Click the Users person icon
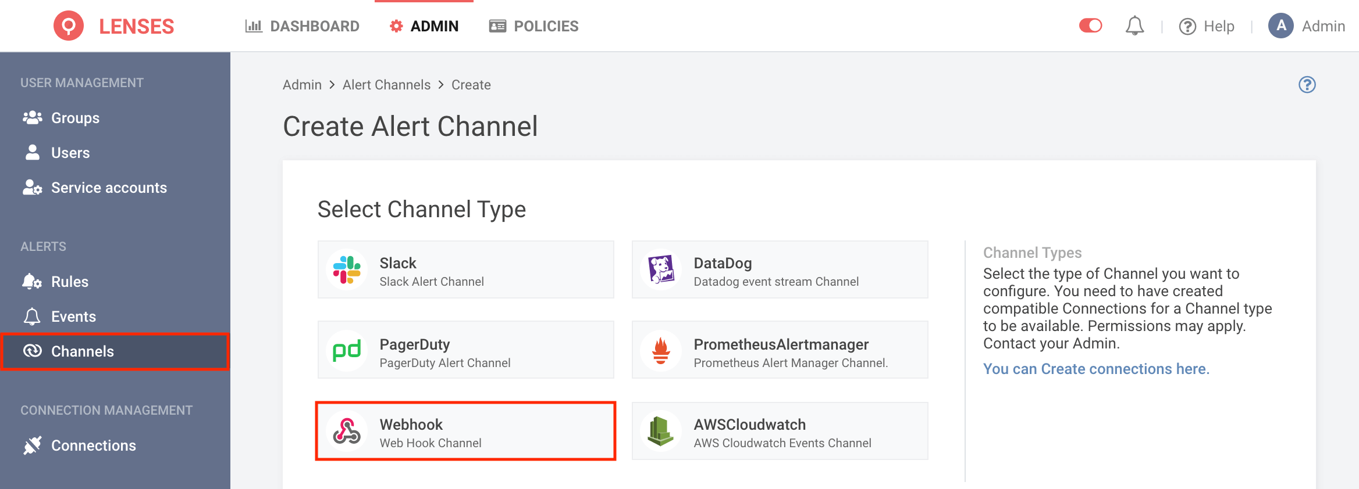Image resolution: width=1359 pixels, height=489 pixels. 33,152
